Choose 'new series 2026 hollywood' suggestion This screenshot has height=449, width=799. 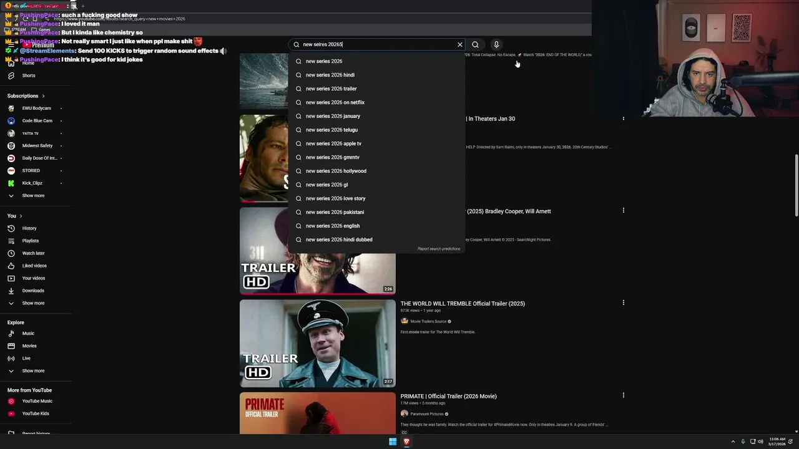point(377,171)
